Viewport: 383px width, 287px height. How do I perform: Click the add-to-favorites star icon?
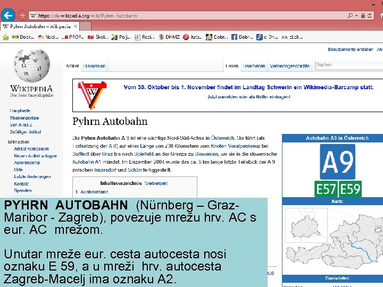pyautogui.click(x=6, y=37)
